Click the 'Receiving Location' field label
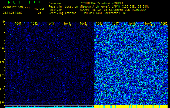 pos(63,6)
